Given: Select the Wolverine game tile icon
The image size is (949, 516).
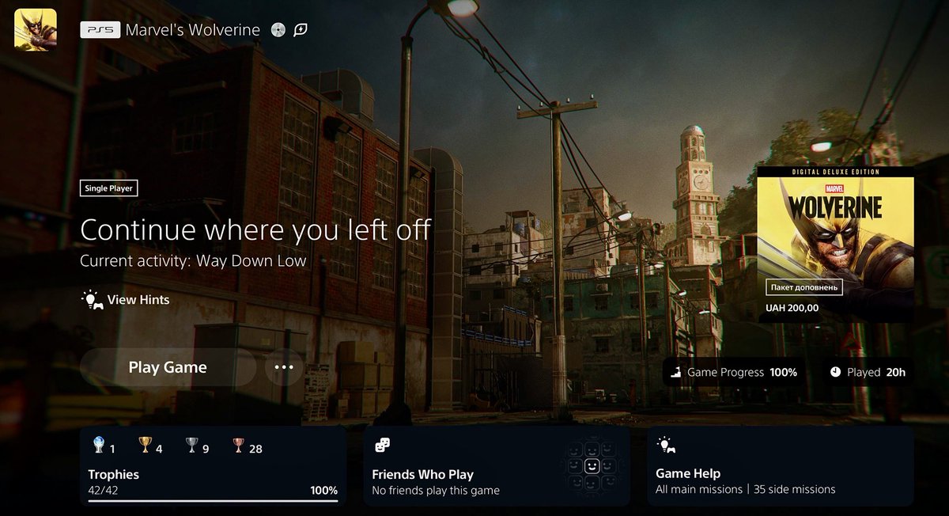Looking at the screenshot, I should click(x=35, y=29).
